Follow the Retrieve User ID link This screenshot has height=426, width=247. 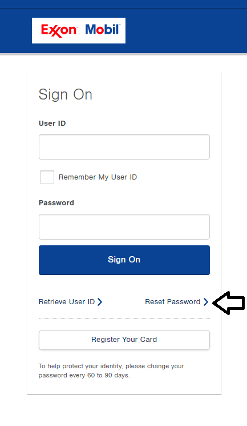click(67, 302)
